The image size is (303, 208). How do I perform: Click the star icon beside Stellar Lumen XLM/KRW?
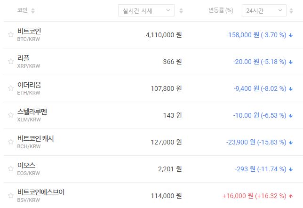point(10,115)
